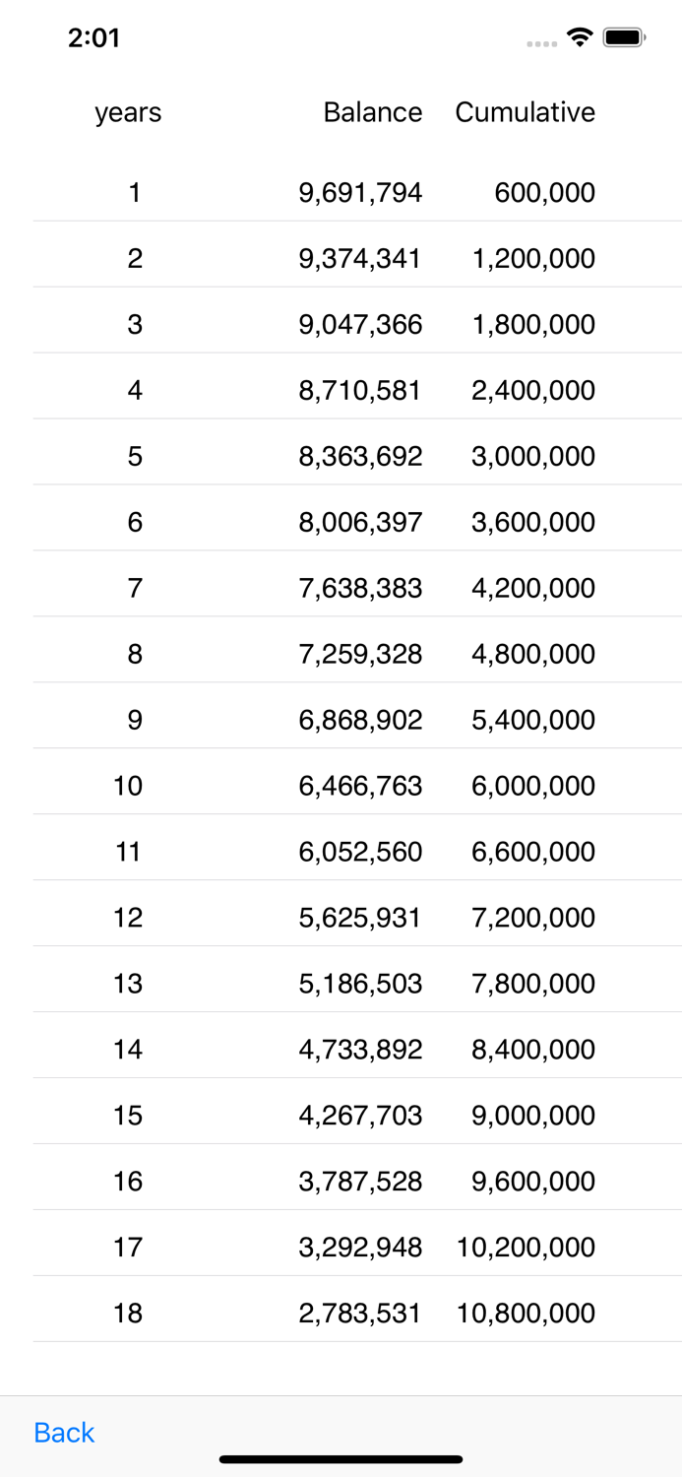Tap the Back link
The height and width of the screenshot is (1477, 682).
[x=63, y=1433]
